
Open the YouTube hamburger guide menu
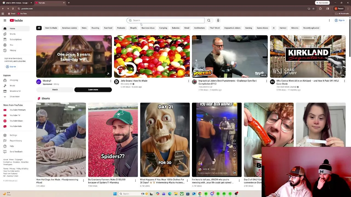pyautogui.click(x=5, y=20)
